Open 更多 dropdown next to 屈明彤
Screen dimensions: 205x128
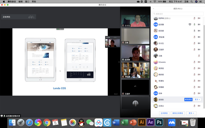pos(197,100)
